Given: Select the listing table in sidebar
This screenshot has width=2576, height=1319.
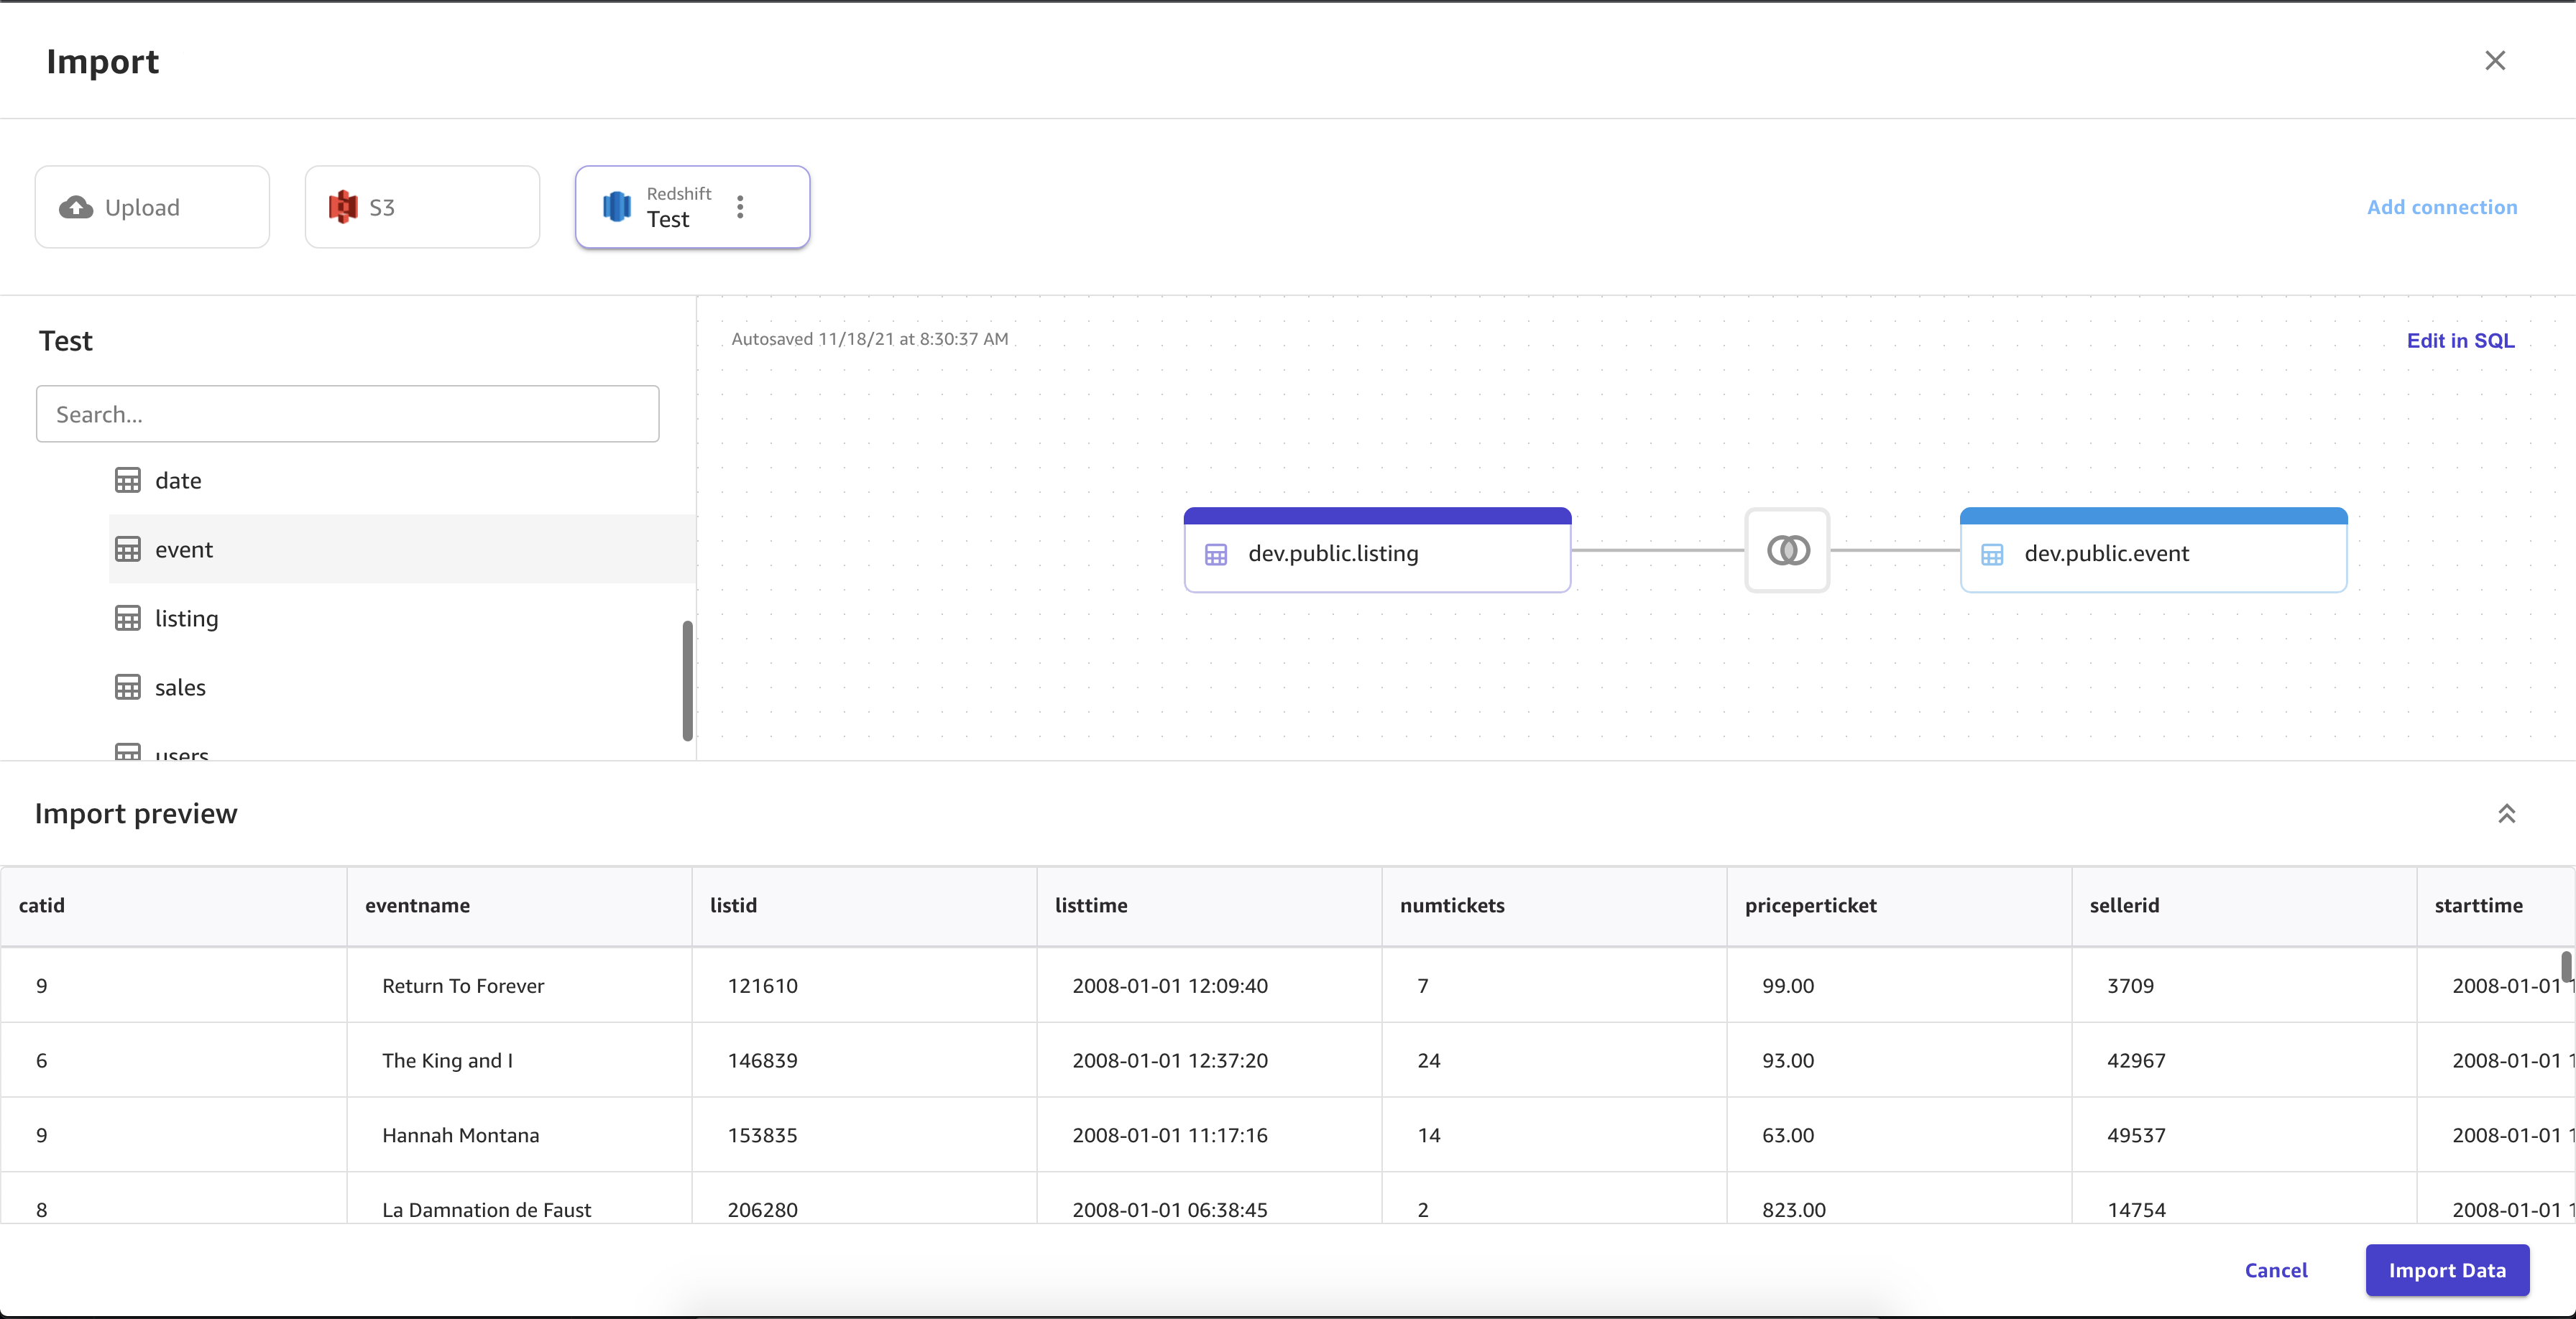Looking at the screenshot, I should click(187, 617).
